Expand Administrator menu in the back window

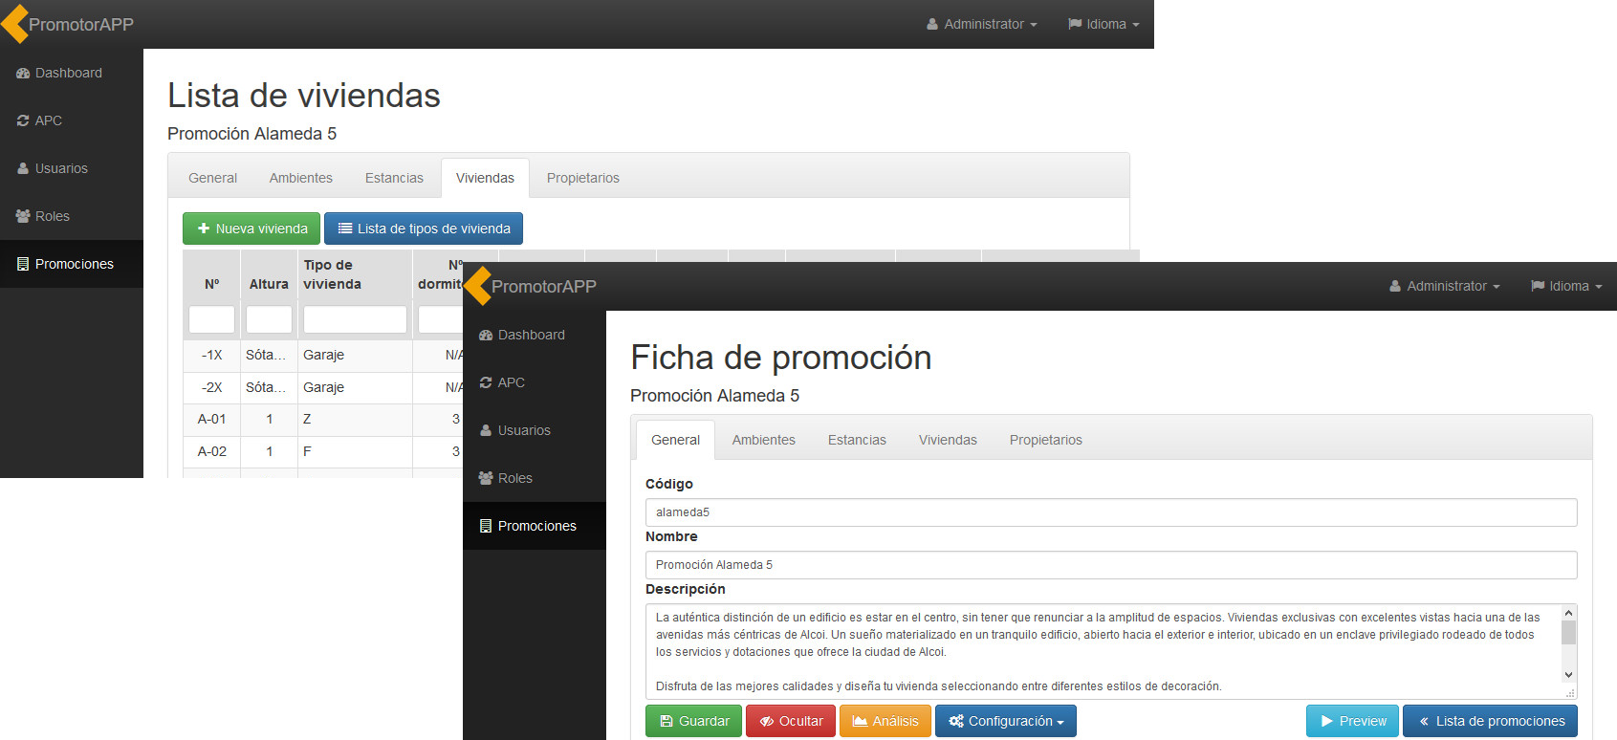tap(982, 24)
